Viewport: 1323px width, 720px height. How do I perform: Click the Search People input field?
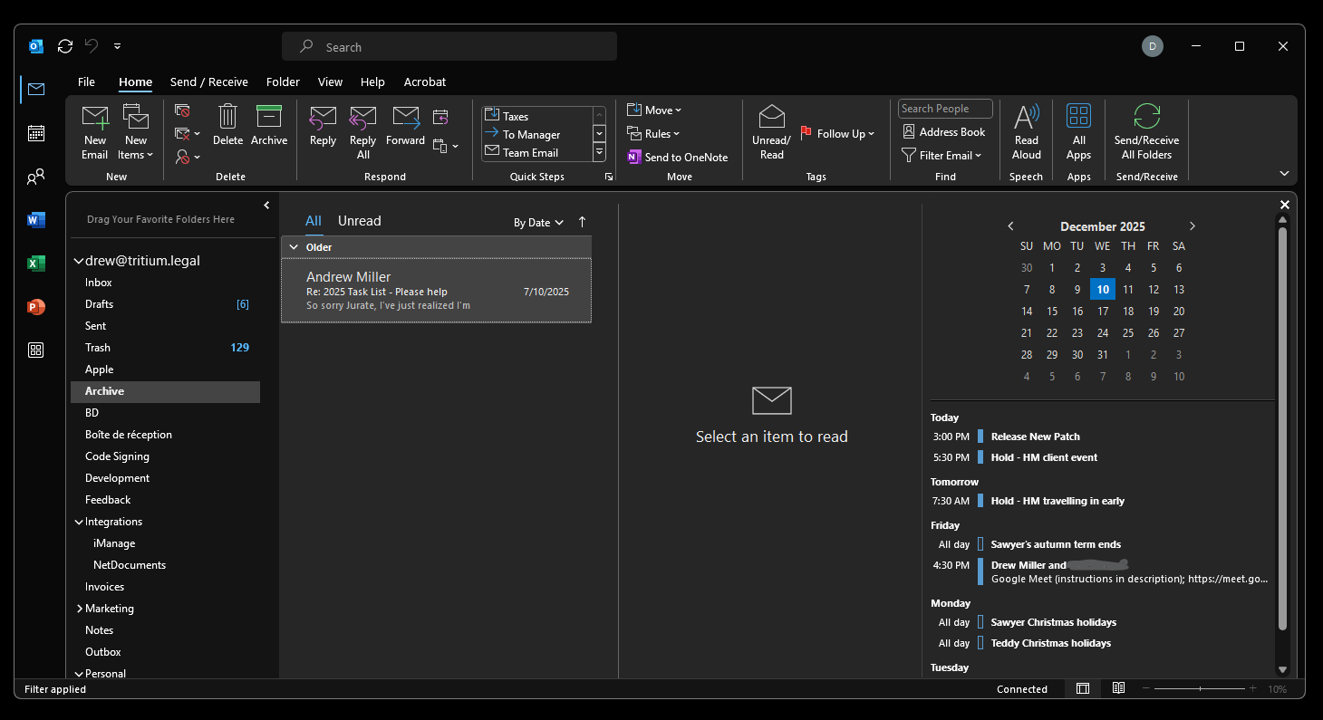(x=945, y=109)
